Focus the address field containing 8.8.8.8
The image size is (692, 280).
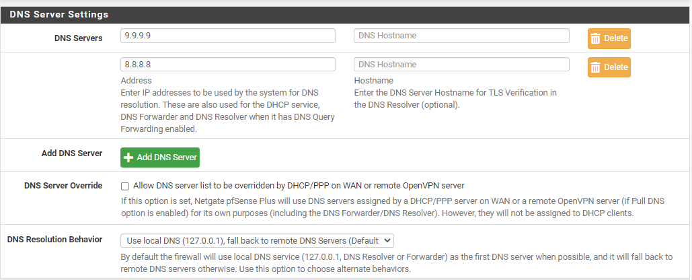[x=228, y=65]
